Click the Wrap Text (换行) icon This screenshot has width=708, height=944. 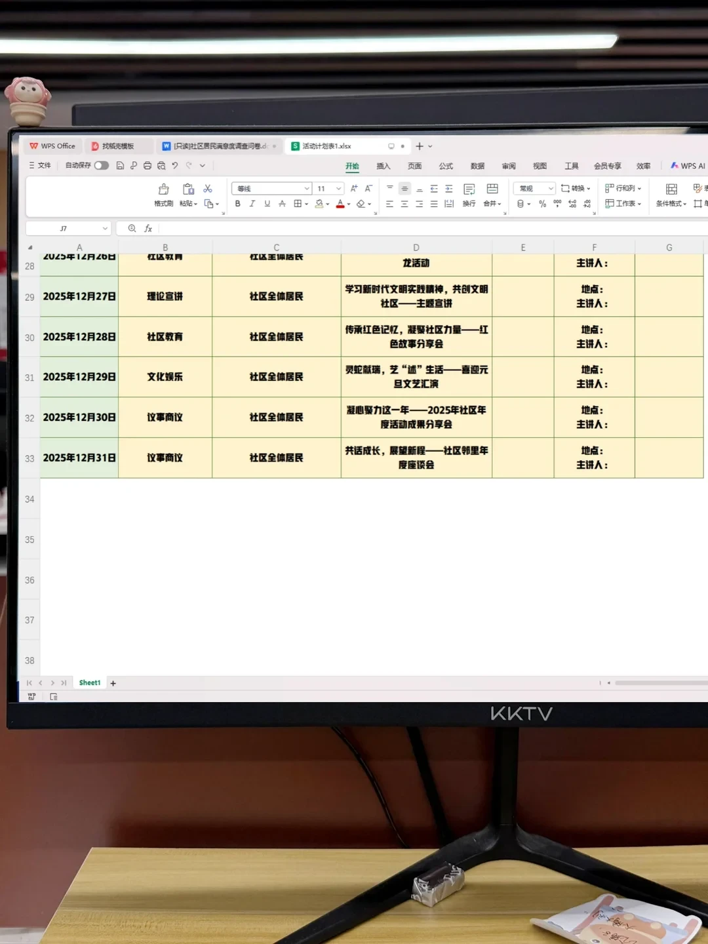click(x=469, y=189)
